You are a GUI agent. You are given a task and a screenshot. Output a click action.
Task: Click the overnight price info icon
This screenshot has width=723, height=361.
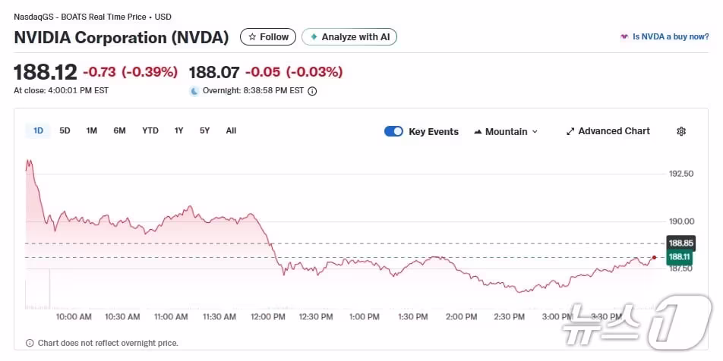point(312,91)
